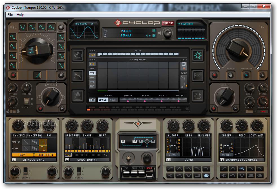Select the highlighted bandpass icon in F2
Image resolution: width=278 pixels, height=190 pixels.
[242, 169]
